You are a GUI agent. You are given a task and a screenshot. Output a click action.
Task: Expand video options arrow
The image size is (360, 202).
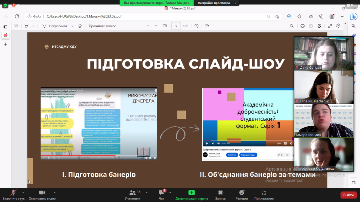coord(54,193)
